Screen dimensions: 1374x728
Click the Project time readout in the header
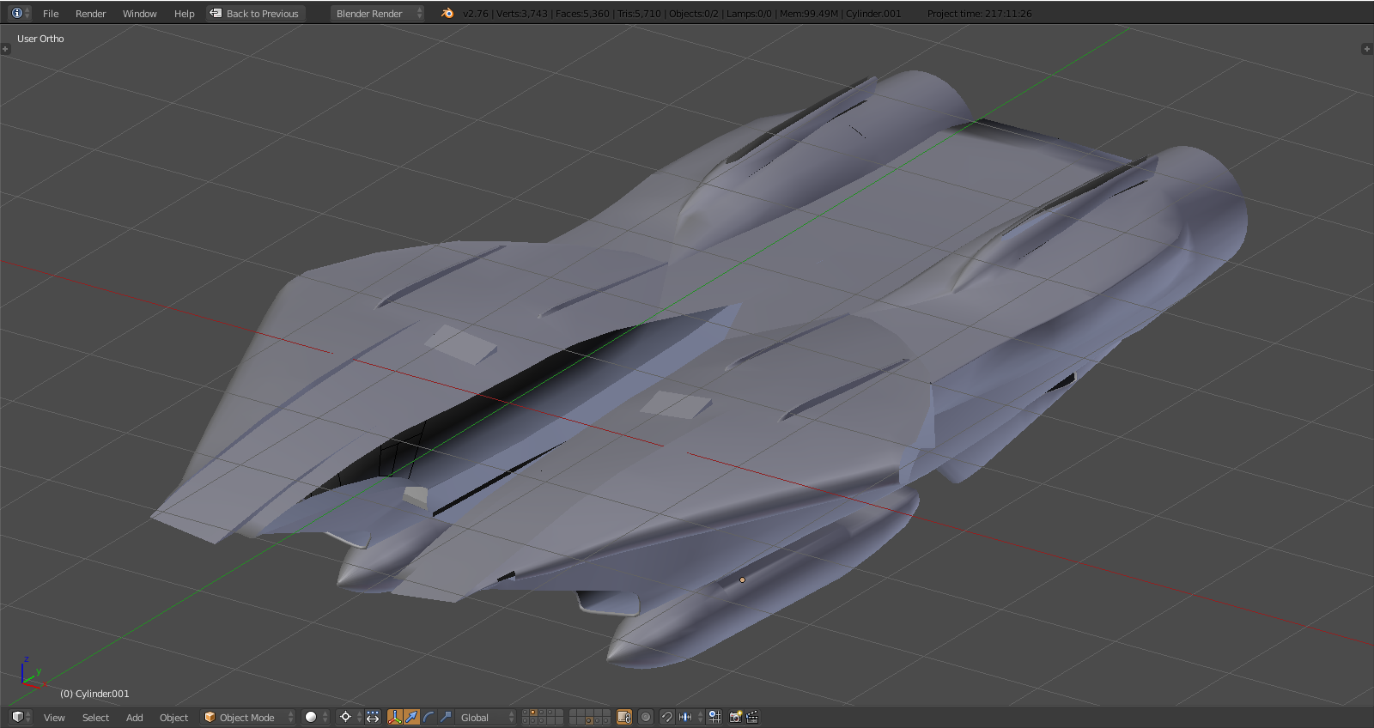(x=979, y=14)
